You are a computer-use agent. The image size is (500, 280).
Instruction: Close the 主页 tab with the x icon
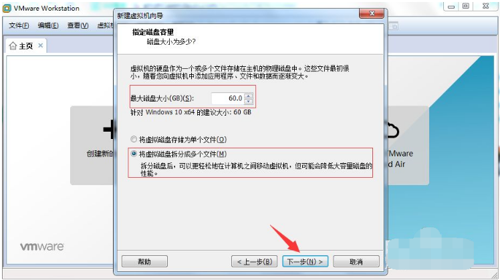41,45
